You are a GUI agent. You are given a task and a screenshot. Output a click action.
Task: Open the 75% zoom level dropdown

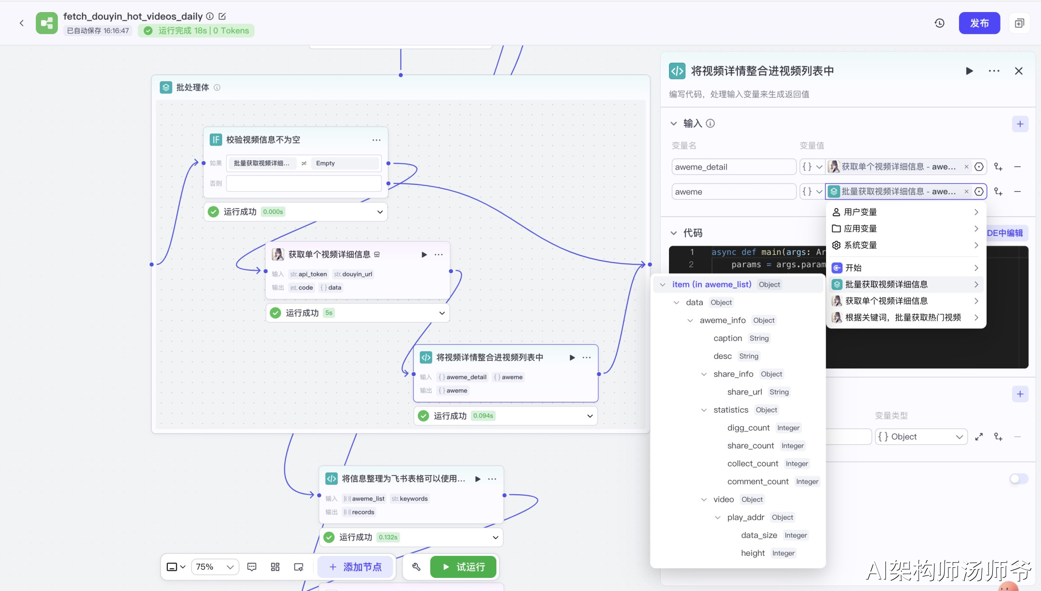[x=215, y=567]
